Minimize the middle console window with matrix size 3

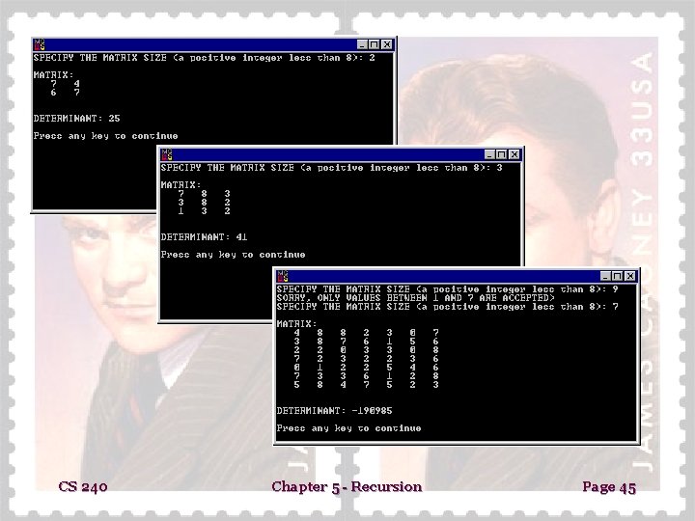[489, 154]
